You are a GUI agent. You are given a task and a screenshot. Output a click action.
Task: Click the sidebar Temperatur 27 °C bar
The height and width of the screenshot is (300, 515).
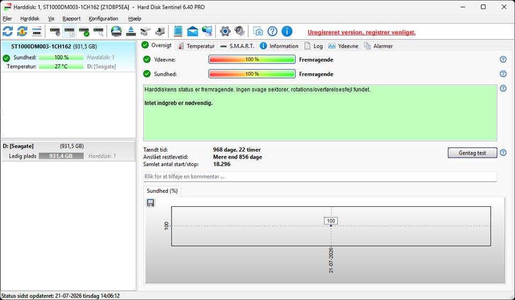tap(61, 66)
